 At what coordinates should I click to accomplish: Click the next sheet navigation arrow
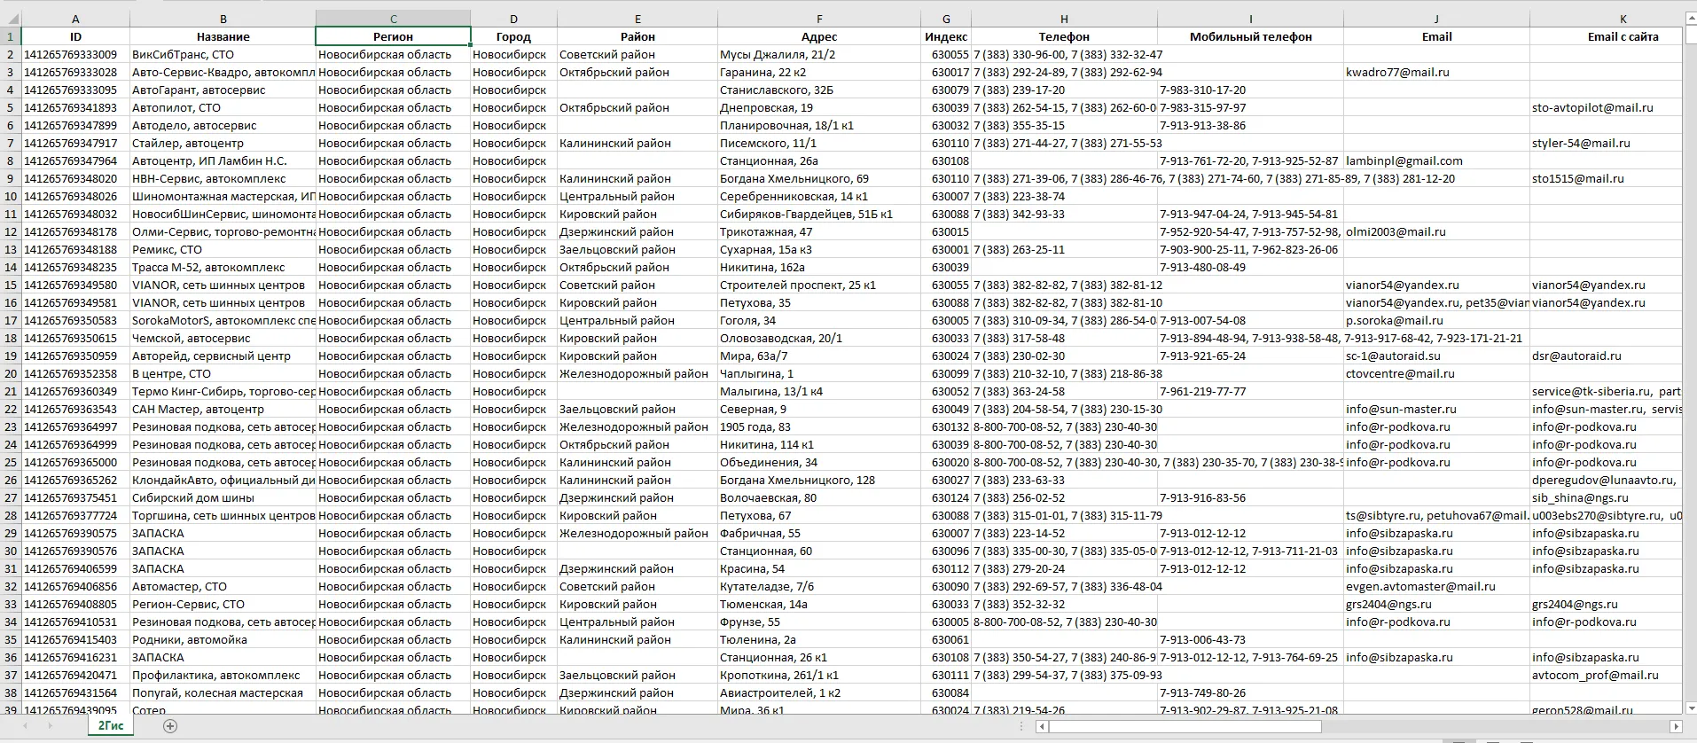(51, 726)
